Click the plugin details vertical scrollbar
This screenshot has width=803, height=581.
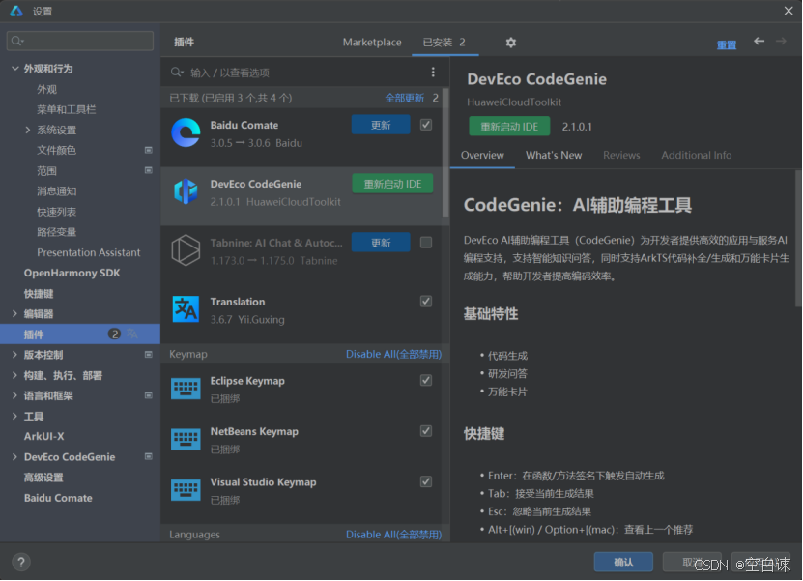click(x=798, y=238)
